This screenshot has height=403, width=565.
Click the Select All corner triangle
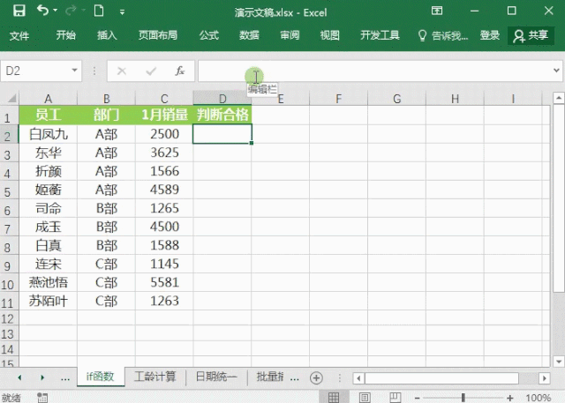point(11,98)
